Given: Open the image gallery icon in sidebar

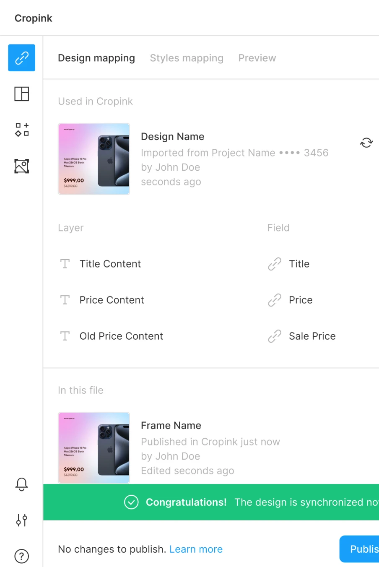Looking at the screenshot, I should pos(21,166).
